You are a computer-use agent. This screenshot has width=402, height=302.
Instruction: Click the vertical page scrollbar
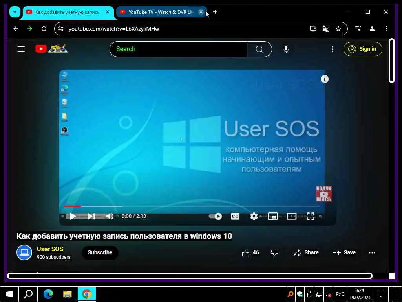click(x=391, y=61)
